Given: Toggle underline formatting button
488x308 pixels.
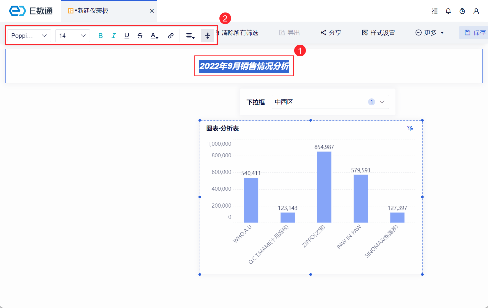Looking at the screenshot, I should pos(127,36).
